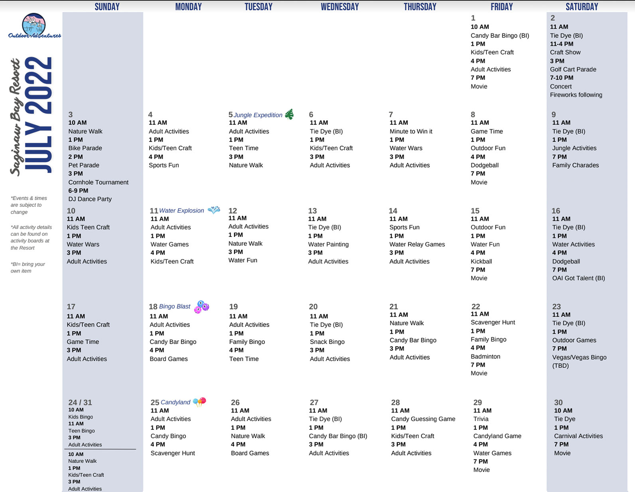
Task: Open the Jungle Expedition theme title
Action: click(258, 115)
